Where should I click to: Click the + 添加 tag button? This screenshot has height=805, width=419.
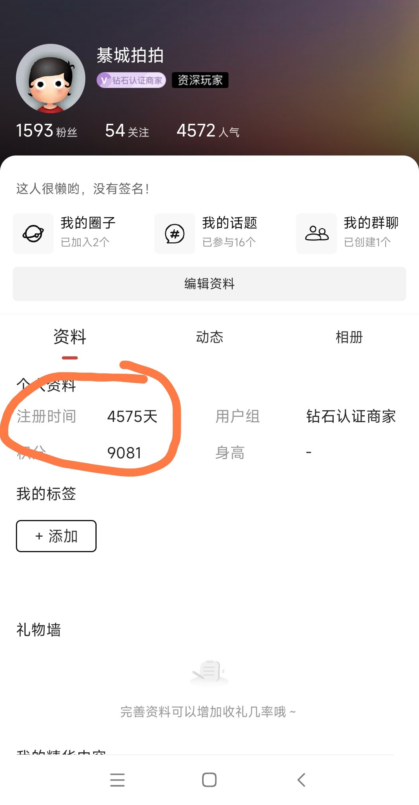pos(56,536)
